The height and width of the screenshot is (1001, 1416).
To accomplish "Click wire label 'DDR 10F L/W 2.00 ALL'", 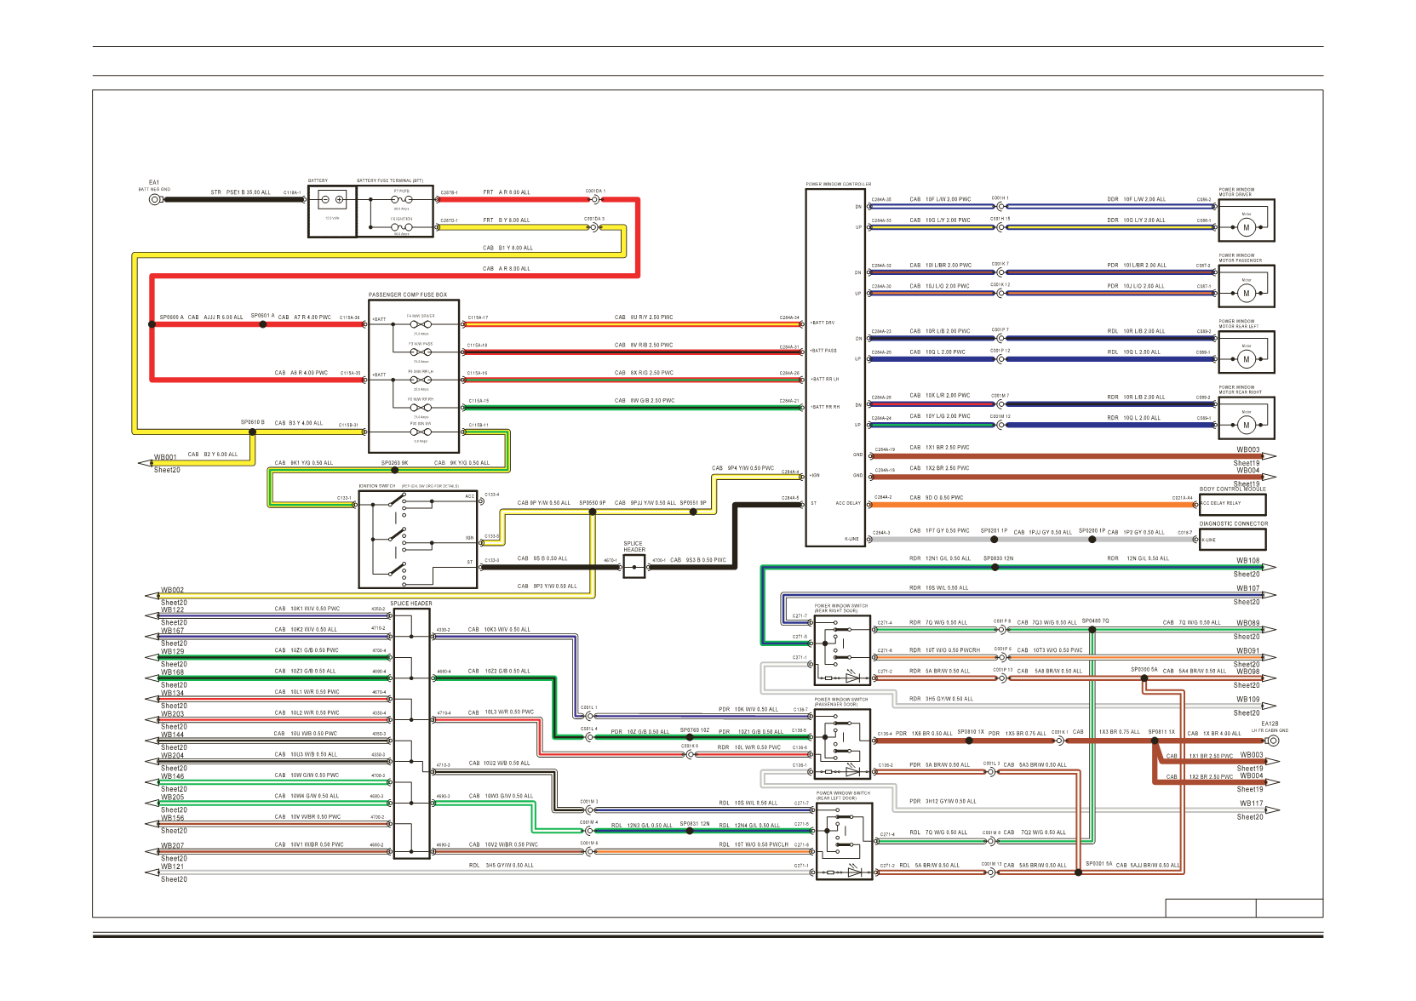I will coord(1137,200).
